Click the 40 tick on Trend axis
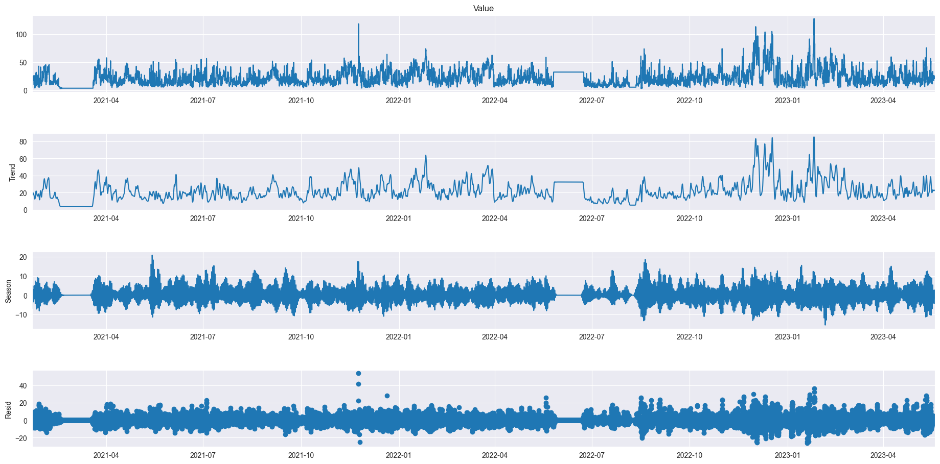Screen dimensions: 940x464 click(24, 176)
